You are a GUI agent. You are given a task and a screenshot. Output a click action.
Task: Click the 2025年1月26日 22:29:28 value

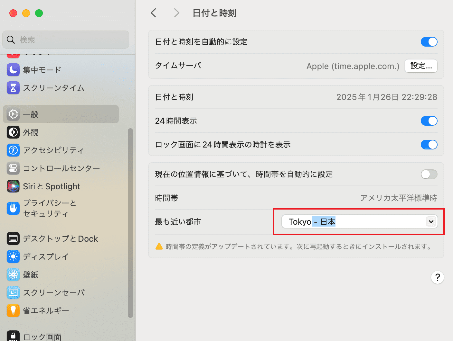tap(387, 97)
